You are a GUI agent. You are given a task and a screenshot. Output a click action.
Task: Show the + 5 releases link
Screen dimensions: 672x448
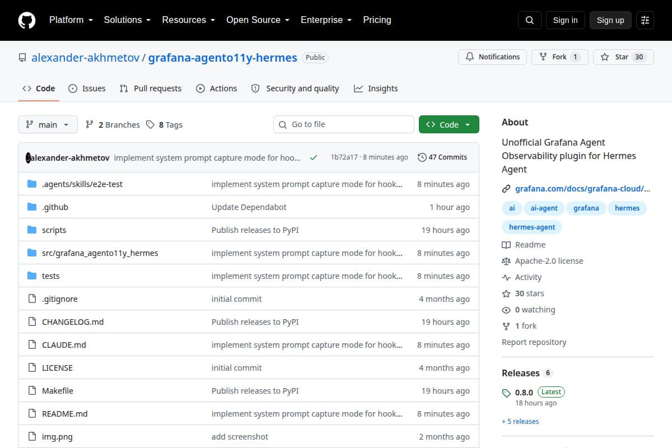point(520,421)
